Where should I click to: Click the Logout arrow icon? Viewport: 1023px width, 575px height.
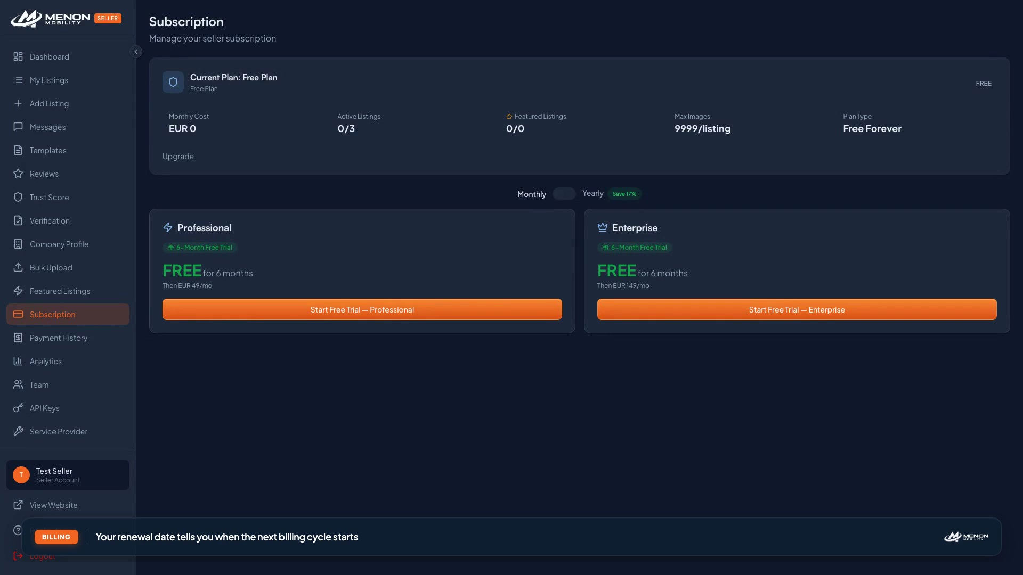coord(18,556)
